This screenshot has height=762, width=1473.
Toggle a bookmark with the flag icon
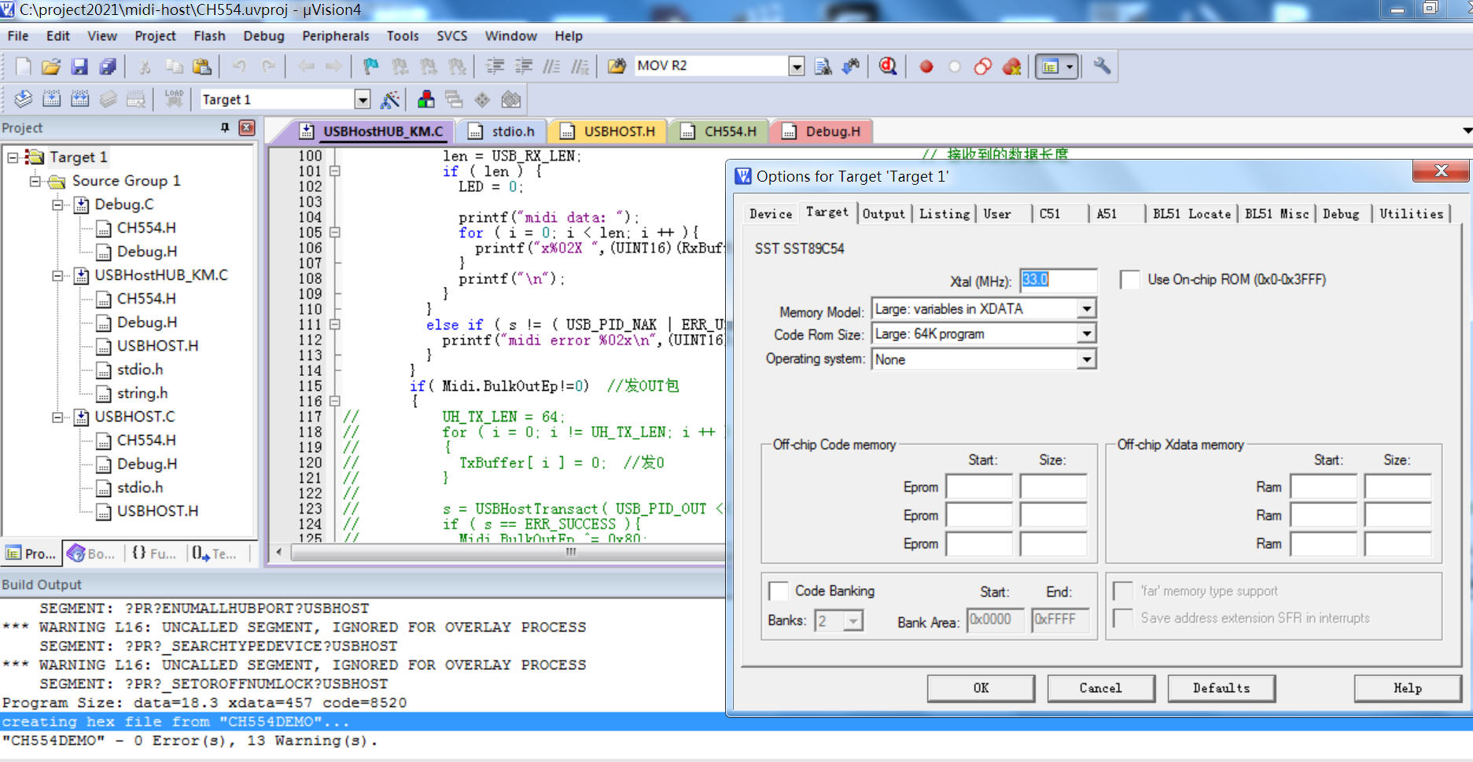tap(371, 67)
